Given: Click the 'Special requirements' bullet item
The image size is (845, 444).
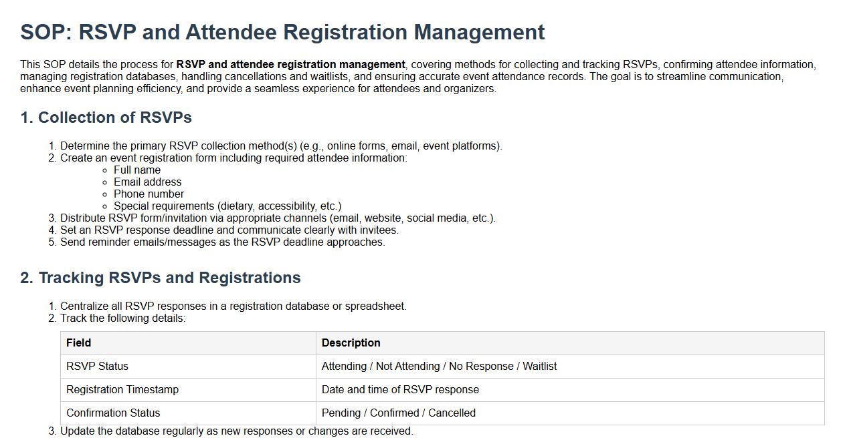Looking at the screenshot, I should (227, 206).
